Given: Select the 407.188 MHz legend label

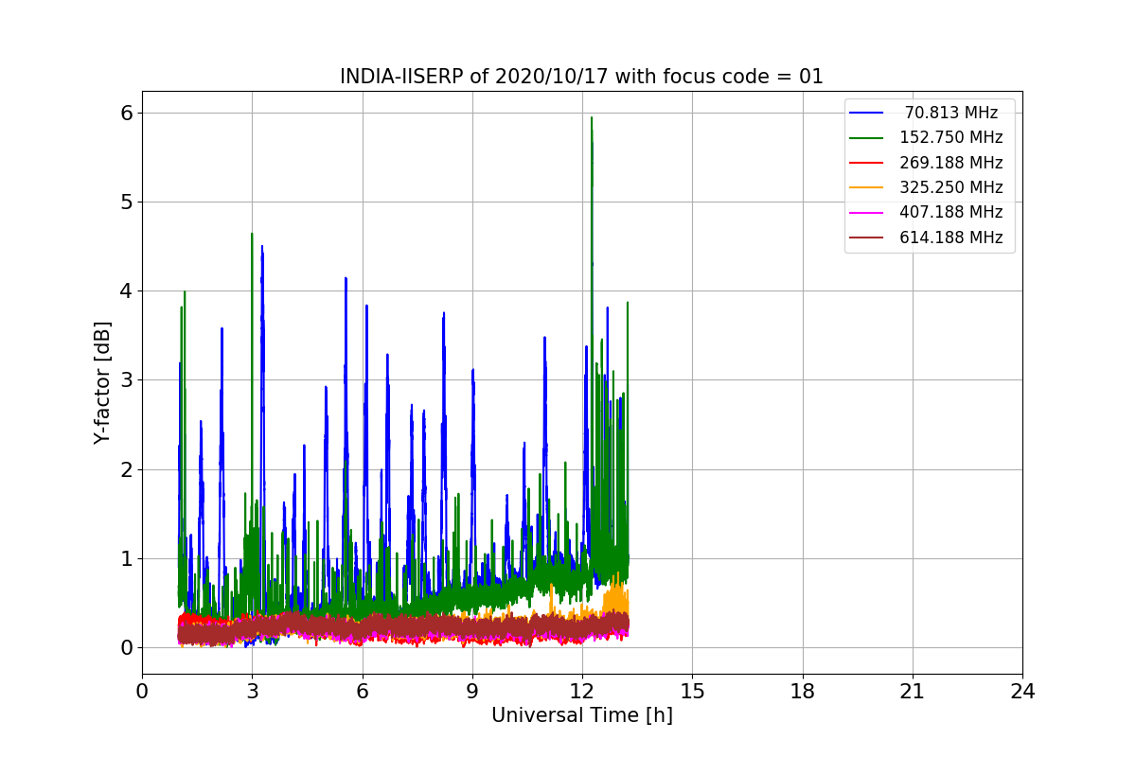Looking at the screenshot, I should click(951, 213).
